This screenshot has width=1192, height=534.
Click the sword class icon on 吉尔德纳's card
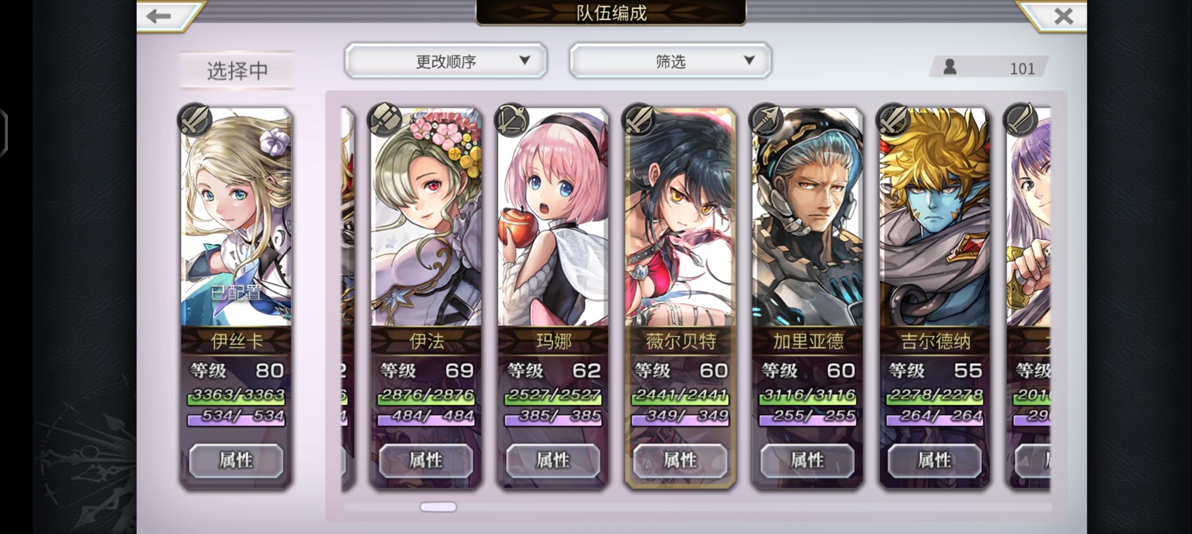pos(893,120)
